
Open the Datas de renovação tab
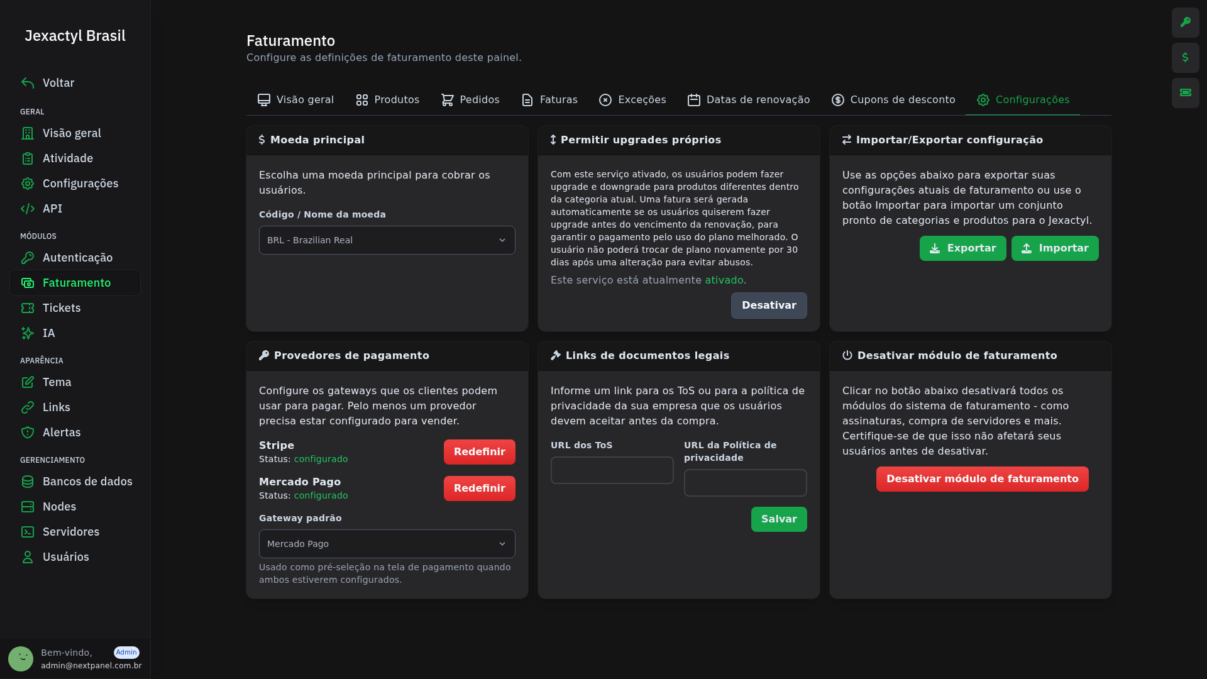click(749, 100)
